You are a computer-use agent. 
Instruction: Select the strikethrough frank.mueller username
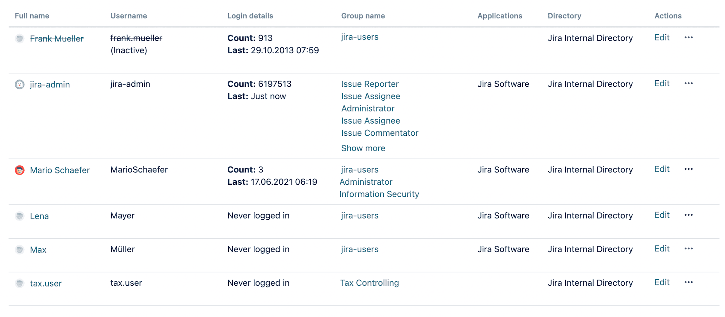click(x=136, y=38)
